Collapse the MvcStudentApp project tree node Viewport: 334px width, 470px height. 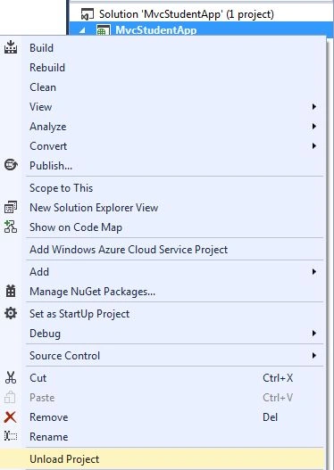pos(83,30)
